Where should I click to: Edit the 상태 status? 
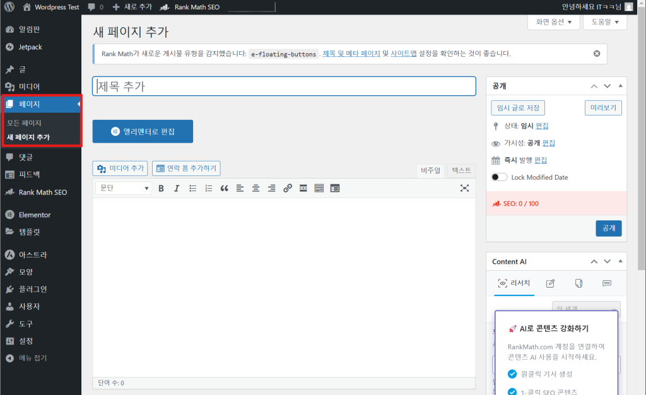pos(542,126)
